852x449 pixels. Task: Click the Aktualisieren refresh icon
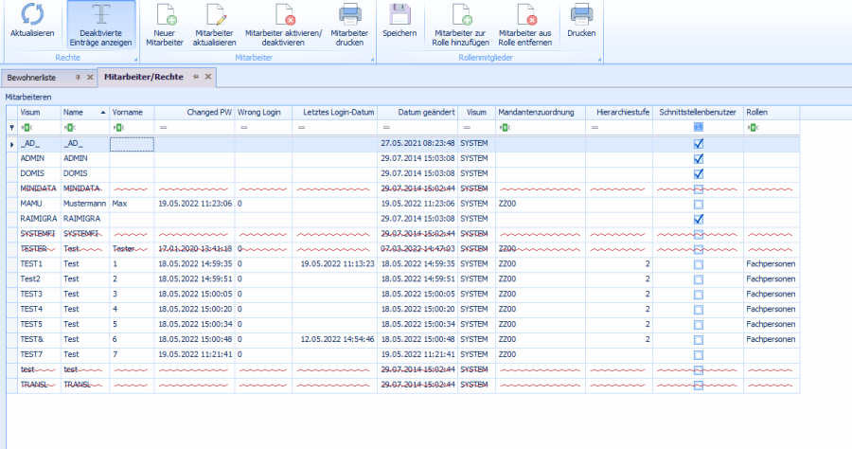[x=32, y=15]
